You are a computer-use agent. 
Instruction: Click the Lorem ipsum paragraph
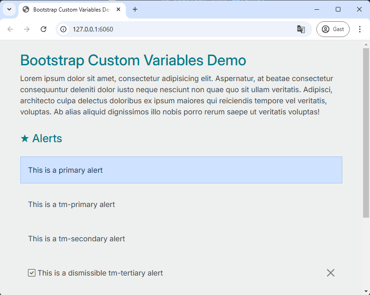(177, 95)
